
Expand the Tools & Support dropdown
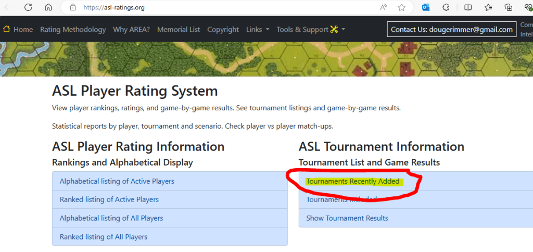(x=311, y=30)
